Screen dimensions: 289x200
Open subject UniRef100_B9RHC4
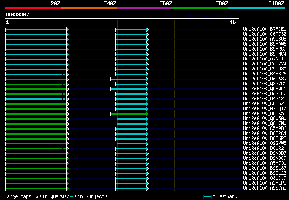pos(265,54)
